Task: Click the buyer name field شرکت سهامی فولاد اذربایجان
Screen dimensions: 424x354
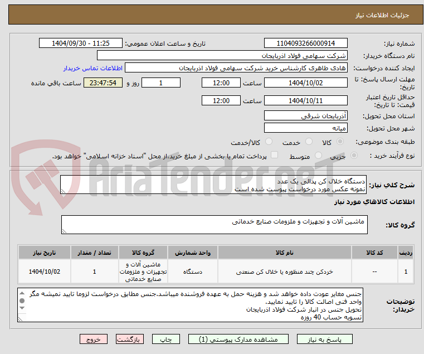Action: pyautogui.click(x=222, y=56)
